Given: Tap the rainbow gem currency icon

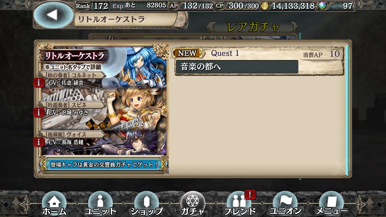Looking at the screenshot, I should click(x=322, y=6).
